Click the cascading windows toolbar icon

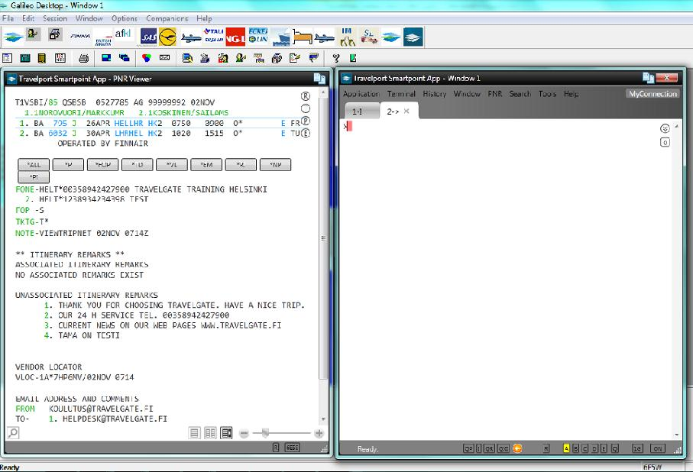125,58
